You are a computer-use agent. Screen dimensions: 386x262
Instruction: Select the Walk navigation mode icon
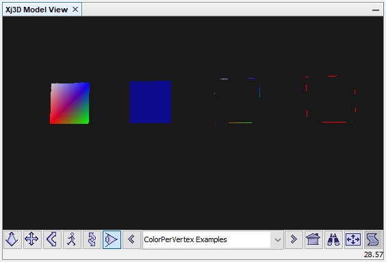coord(72,239)
